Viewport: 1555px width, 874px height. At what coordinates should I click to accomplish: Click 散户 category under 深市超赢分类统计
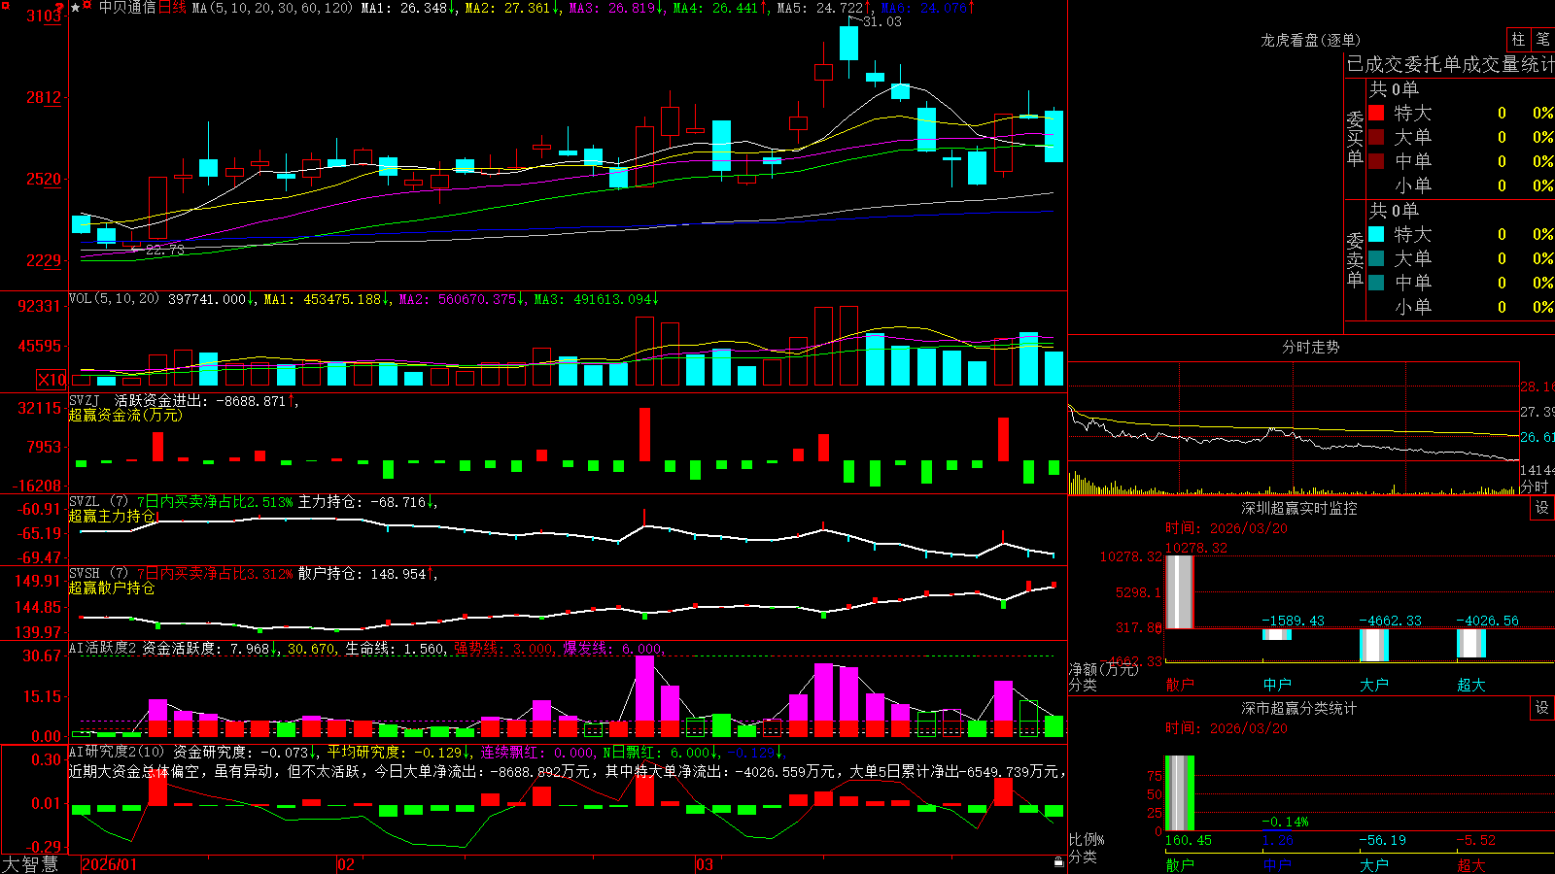(x=1180, y=865)
